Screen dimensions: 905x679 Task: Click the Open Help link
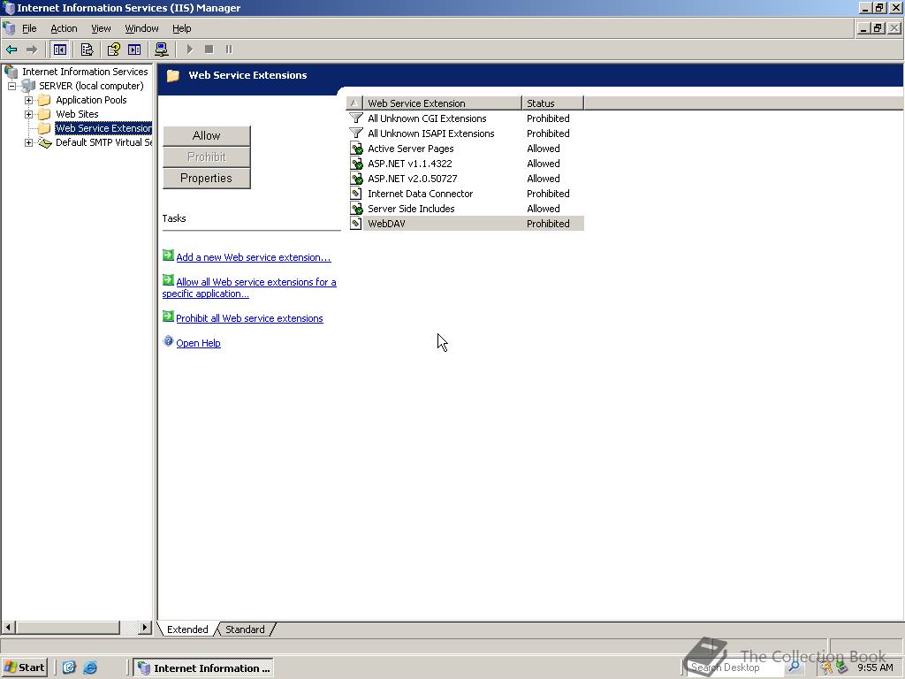[x=198, y=343]
